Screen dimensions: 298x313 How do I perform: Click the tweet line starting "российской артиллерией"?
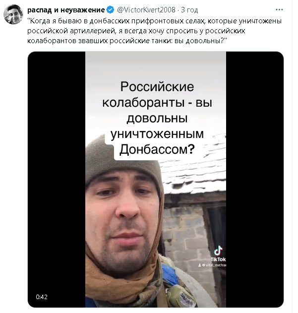click(136, 31)
